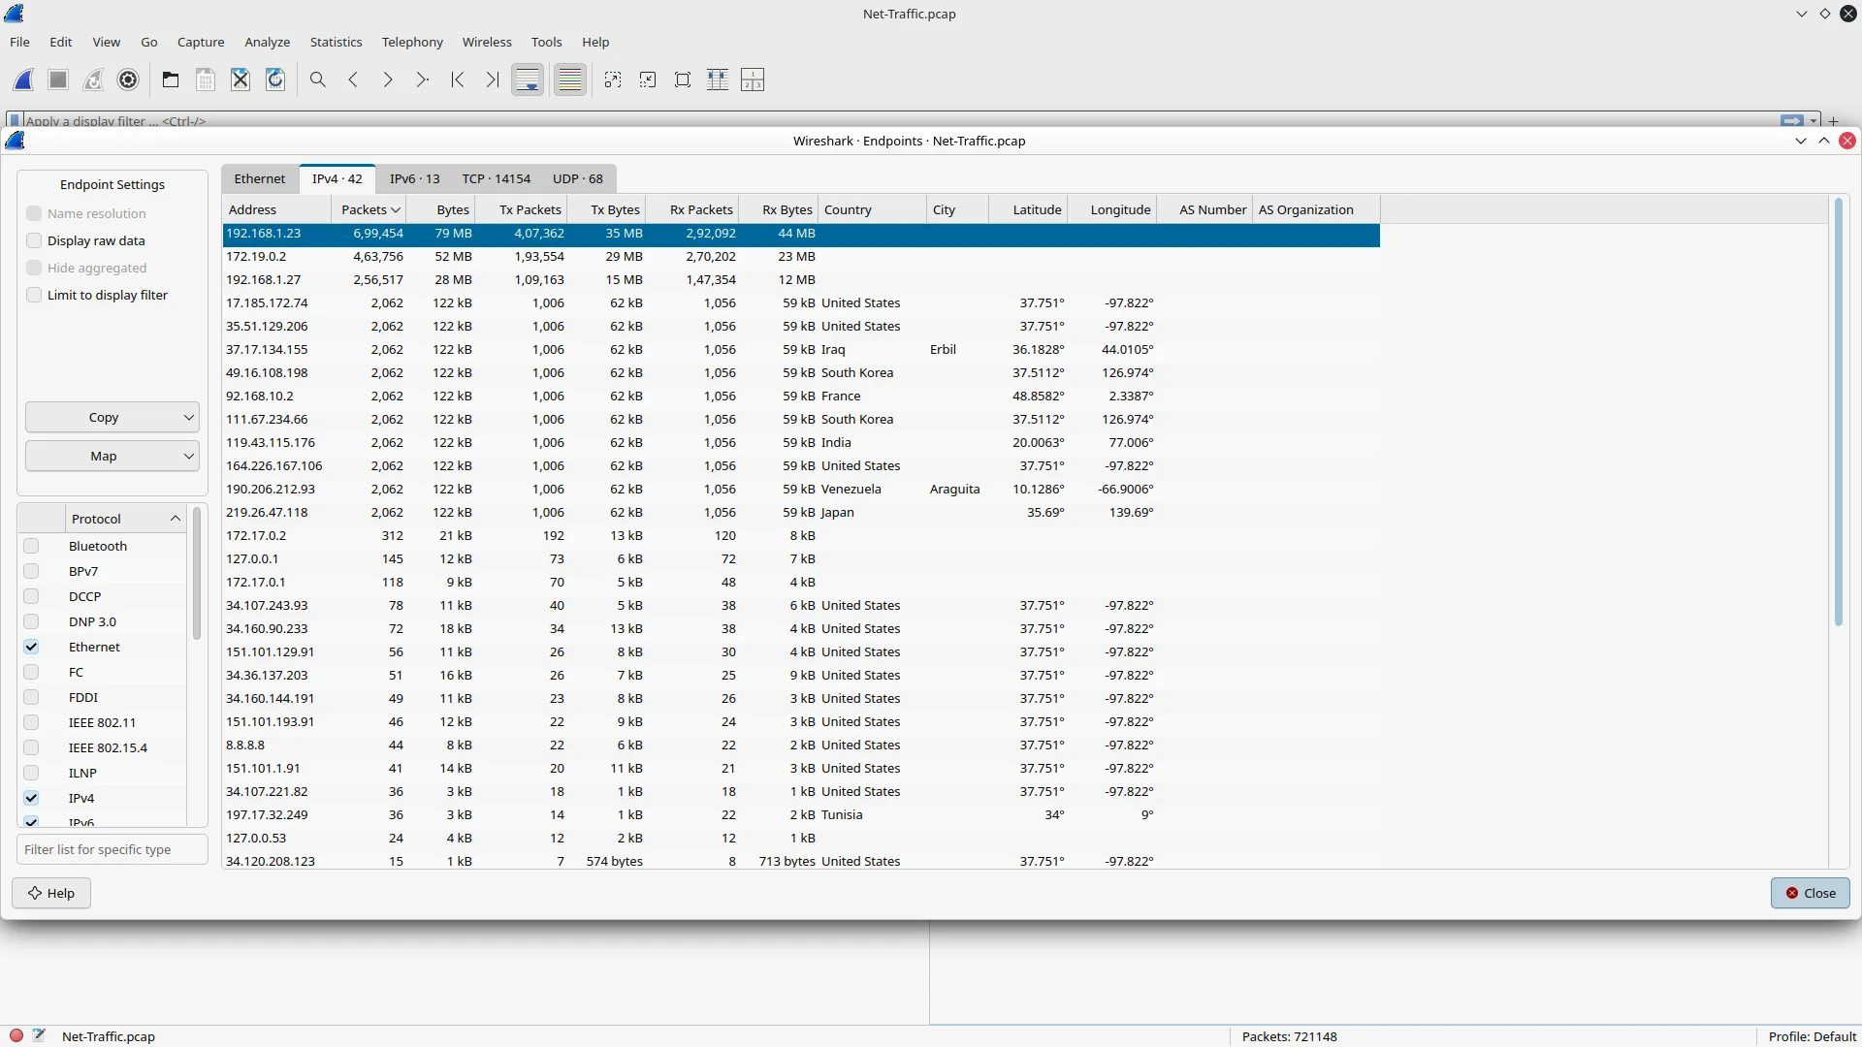Viewport: 1862px width, 1047px height.
Task: Toggle auto-scroll during live capture icon
Action: point(528,79)
